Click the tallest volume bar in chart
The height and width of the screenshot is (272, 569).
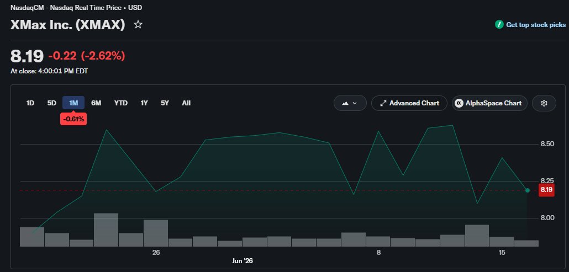click(106, 230)
